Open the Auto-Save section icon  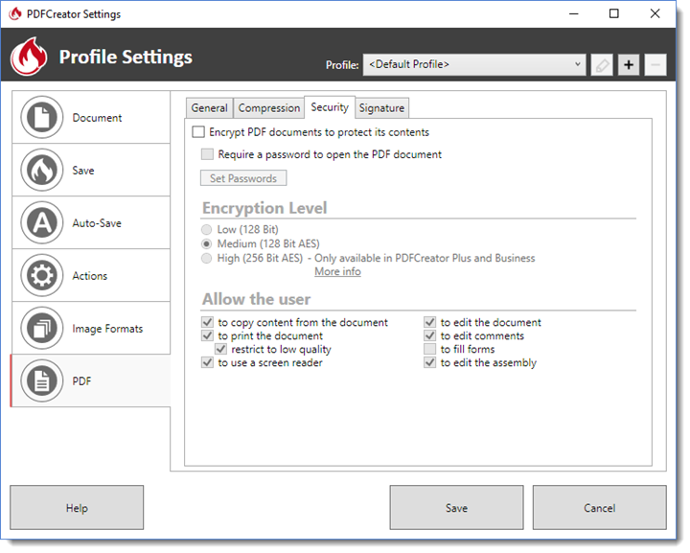42,223
